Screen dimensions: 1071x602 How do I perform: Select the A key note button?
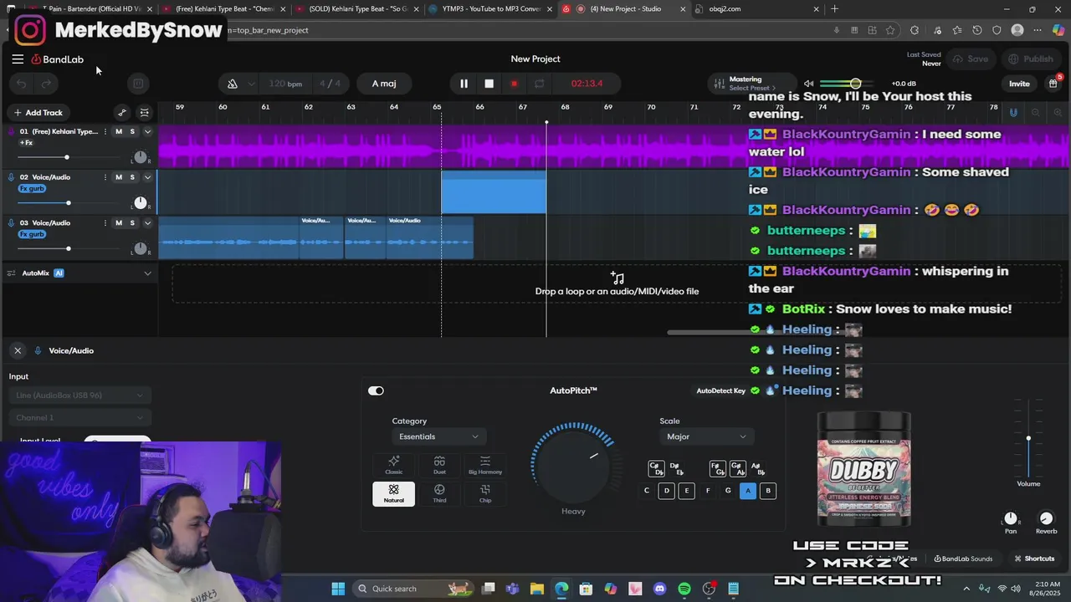(748, 491)
